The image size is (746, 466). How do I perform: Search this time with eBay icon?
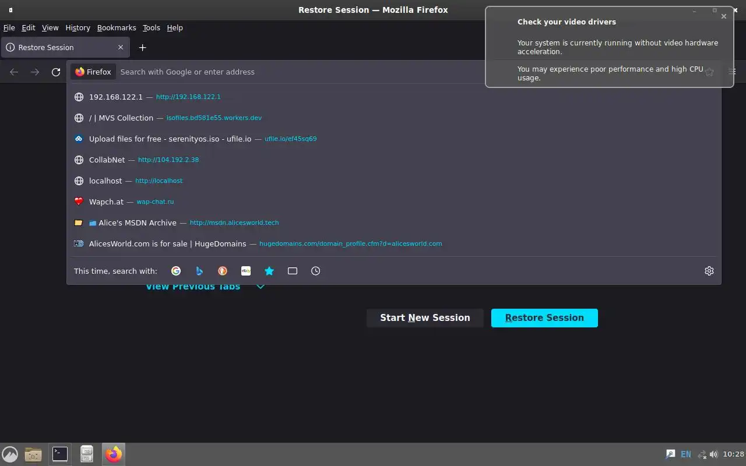click(246, 271)
